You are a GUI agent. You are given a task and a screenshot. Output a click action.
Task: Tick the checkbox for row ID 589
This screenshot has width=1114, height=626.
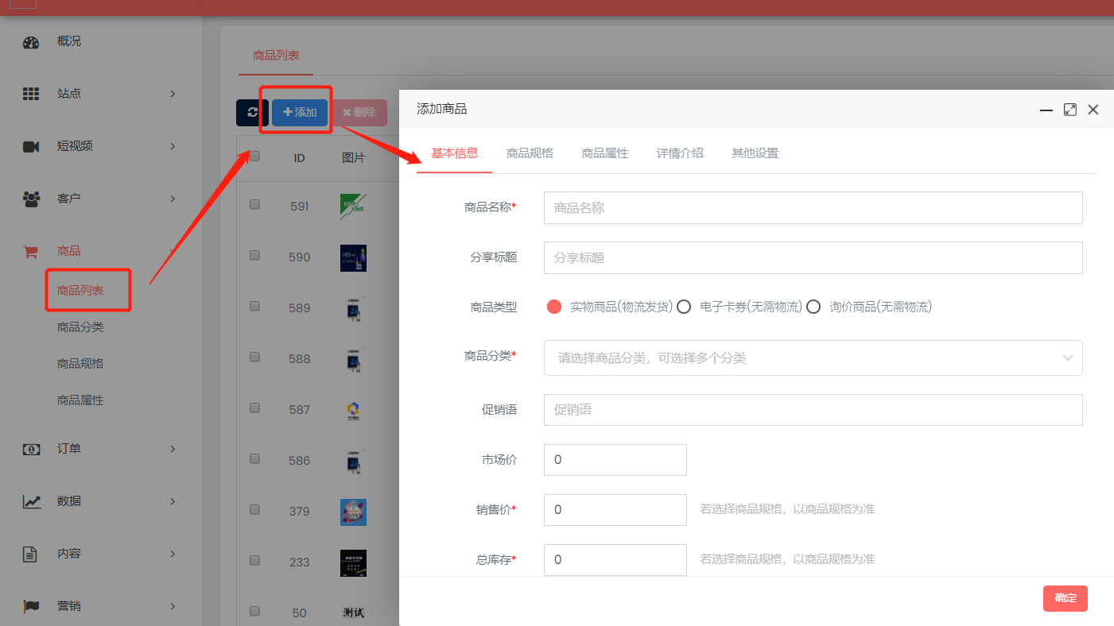pos(254,306)
